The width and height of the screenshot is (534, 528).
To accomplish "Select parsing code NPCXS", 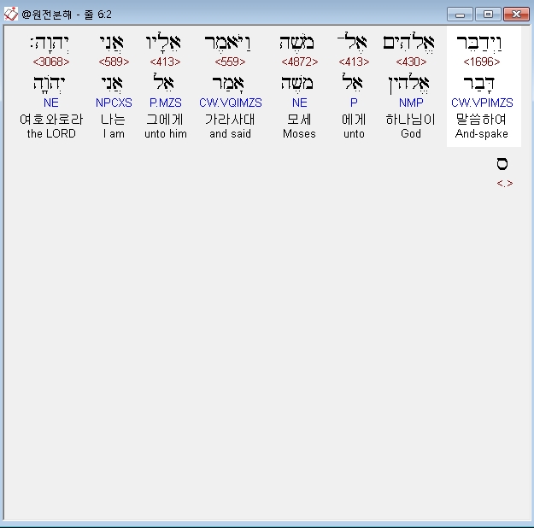I will pyautogui.click(x=114, y=103).
